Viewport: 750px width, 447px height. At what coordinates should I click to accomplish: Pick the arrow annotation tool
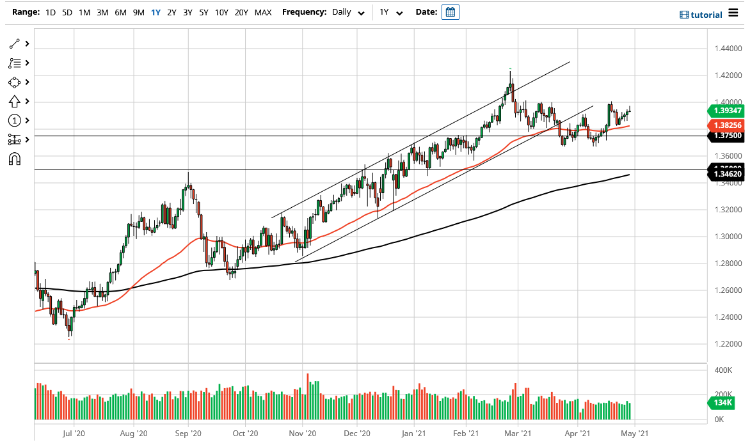click(13, 101)
